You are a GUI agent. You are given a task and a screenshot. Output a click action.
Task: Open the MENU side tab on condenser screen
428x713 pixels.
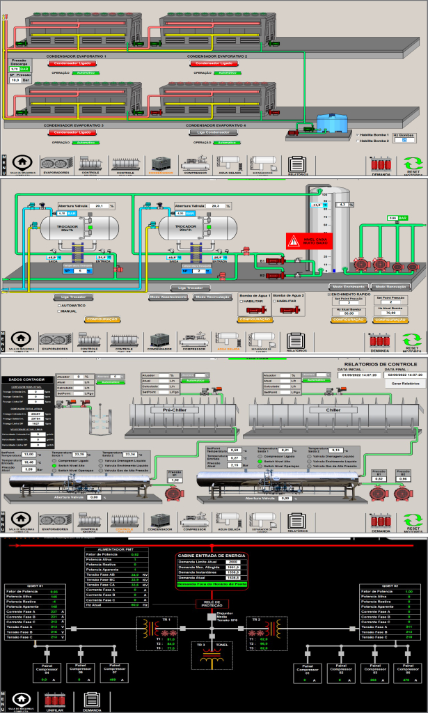click(x=4, y=164)
